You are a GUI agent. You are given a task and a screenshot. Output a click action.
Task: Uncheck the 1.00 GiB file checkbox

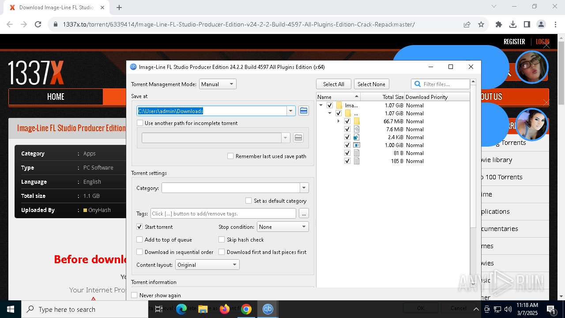(x=347, y=145)
